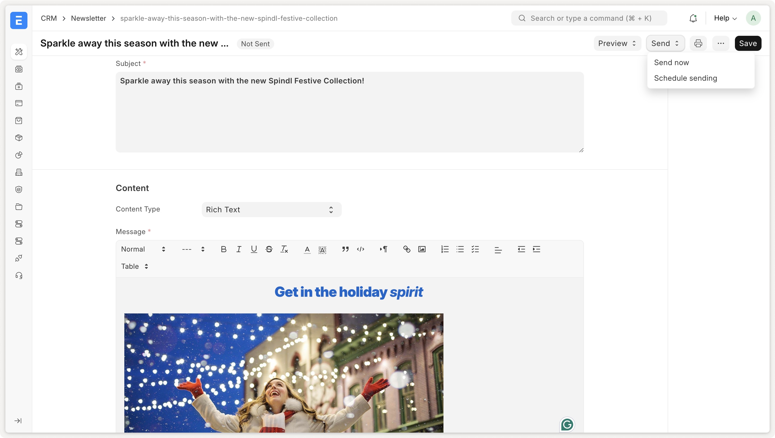
Task: Open the Table dropdown in editor
Action: [x=135, y=266]
